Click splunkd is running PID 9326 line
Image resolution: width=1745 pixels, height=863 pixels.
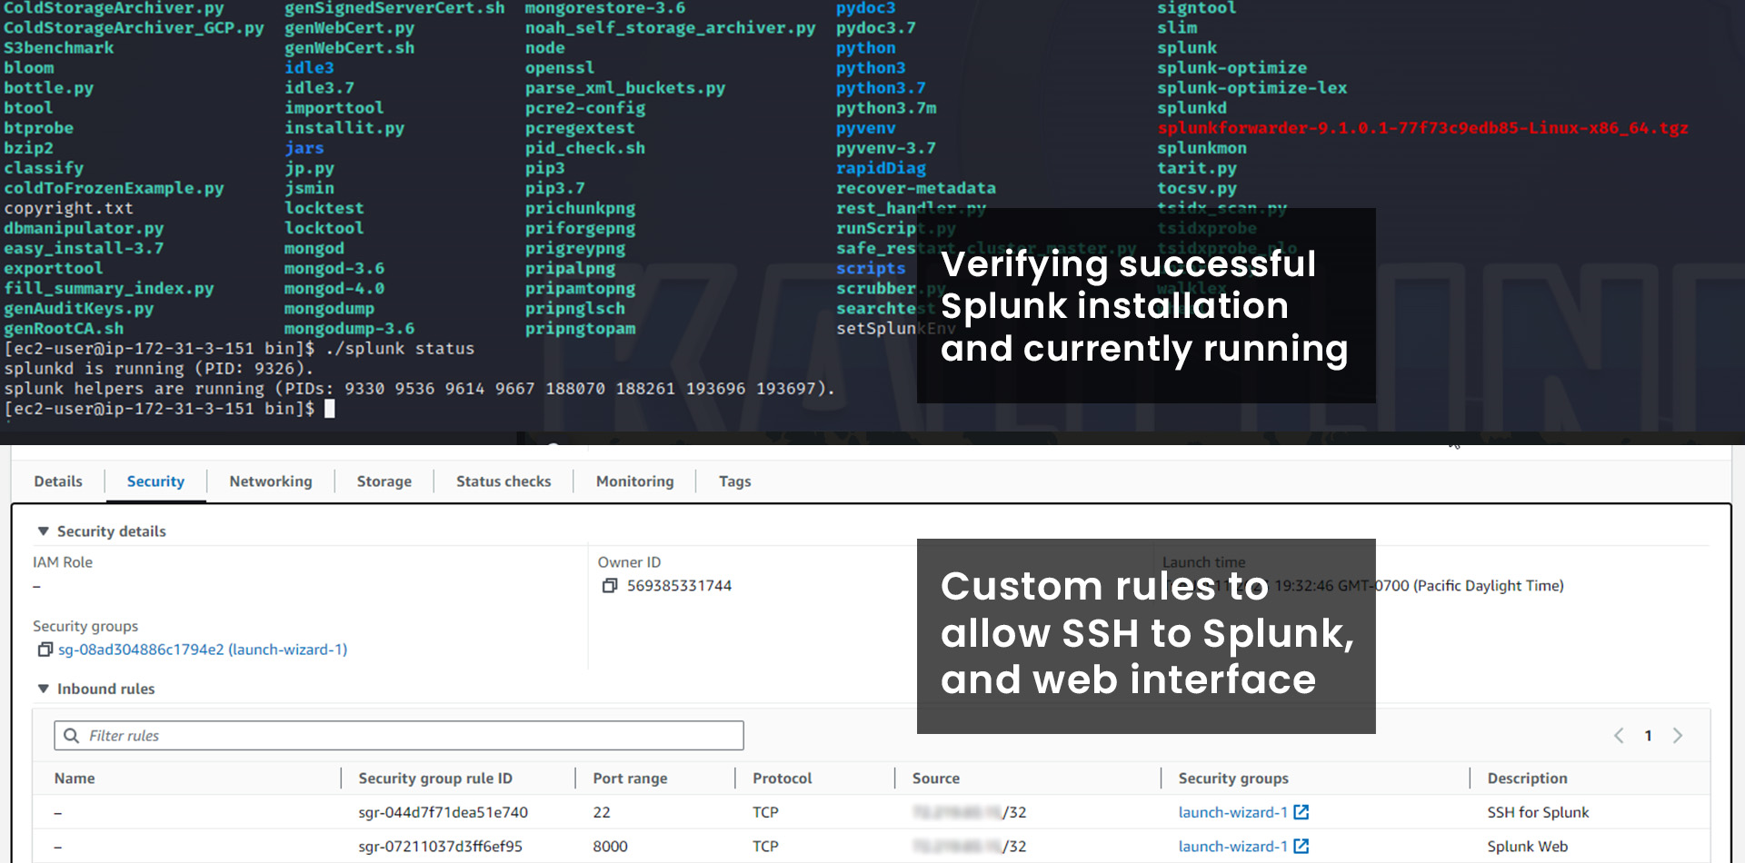(x=159, y=369)
